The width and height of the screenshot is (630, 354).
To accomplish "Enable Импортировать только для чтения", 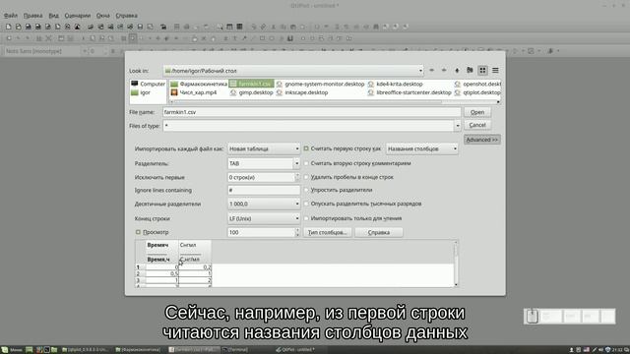I will coord(306,218).
